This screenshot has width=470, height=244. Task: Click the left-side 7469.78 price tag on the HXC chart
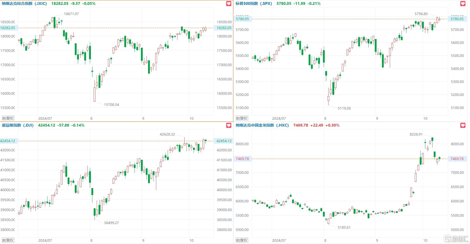click(x=242, y=159)
